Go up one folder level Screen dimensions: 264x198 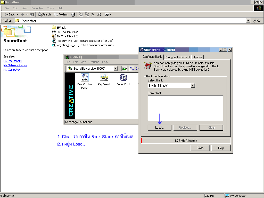[32, 14]
